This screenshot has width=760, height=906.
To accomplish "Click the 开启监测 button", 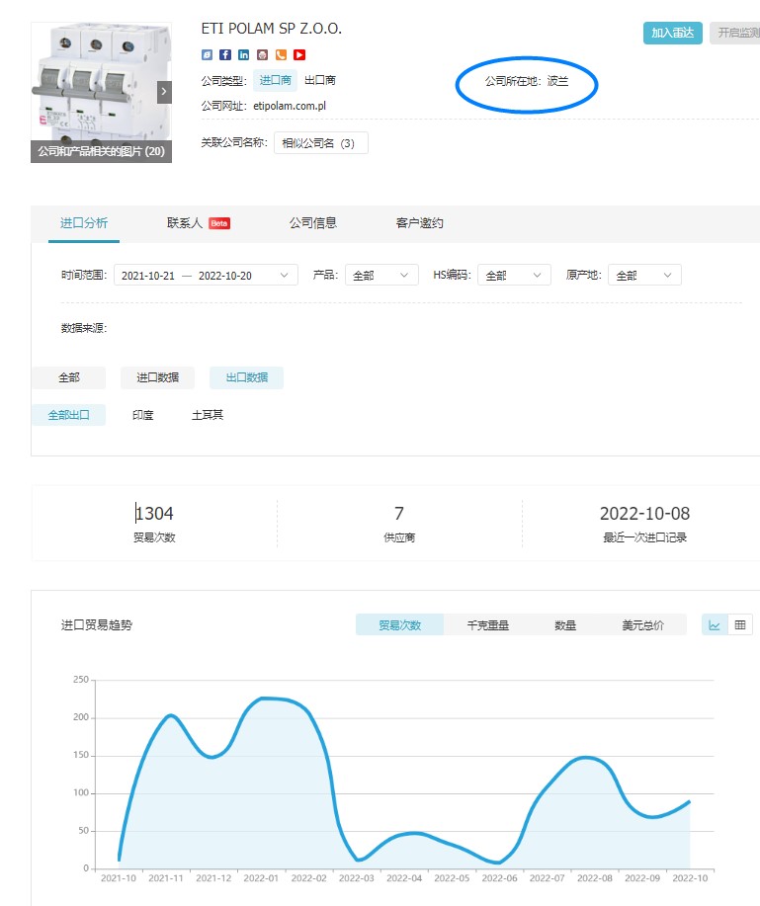I will click(x=735, y=33).
